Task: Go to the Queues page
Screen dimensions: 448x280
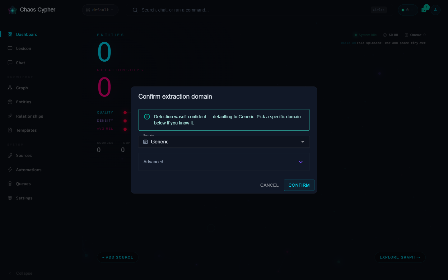Action: point(23,184)
